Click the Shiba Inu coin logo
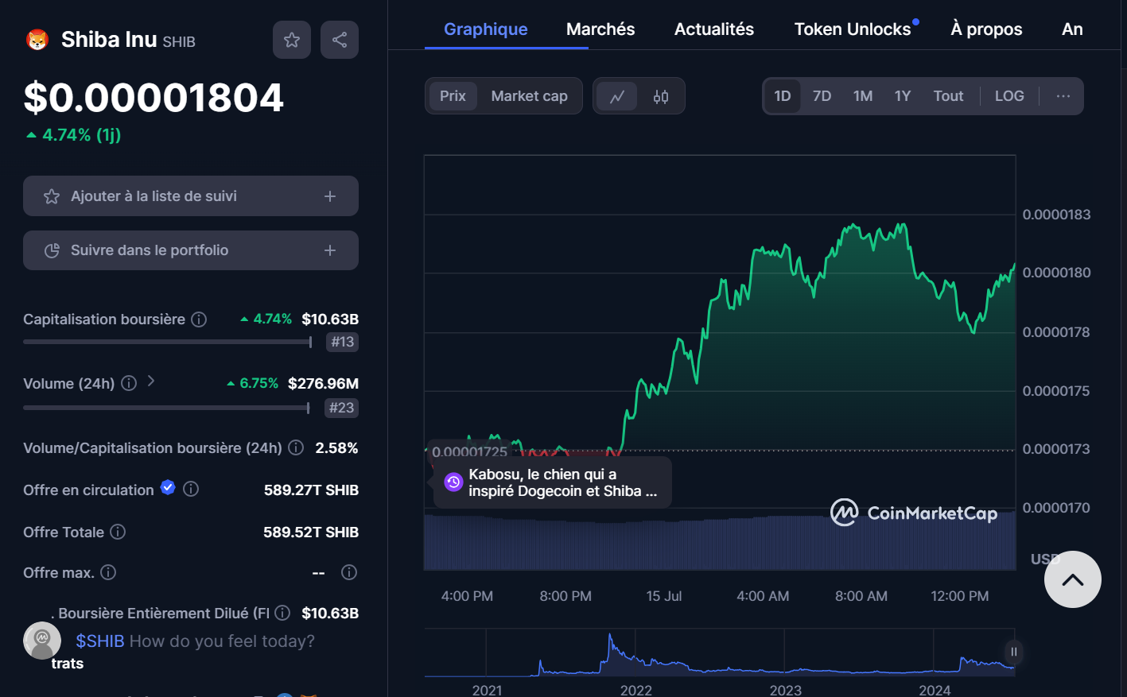 (37, 40)
